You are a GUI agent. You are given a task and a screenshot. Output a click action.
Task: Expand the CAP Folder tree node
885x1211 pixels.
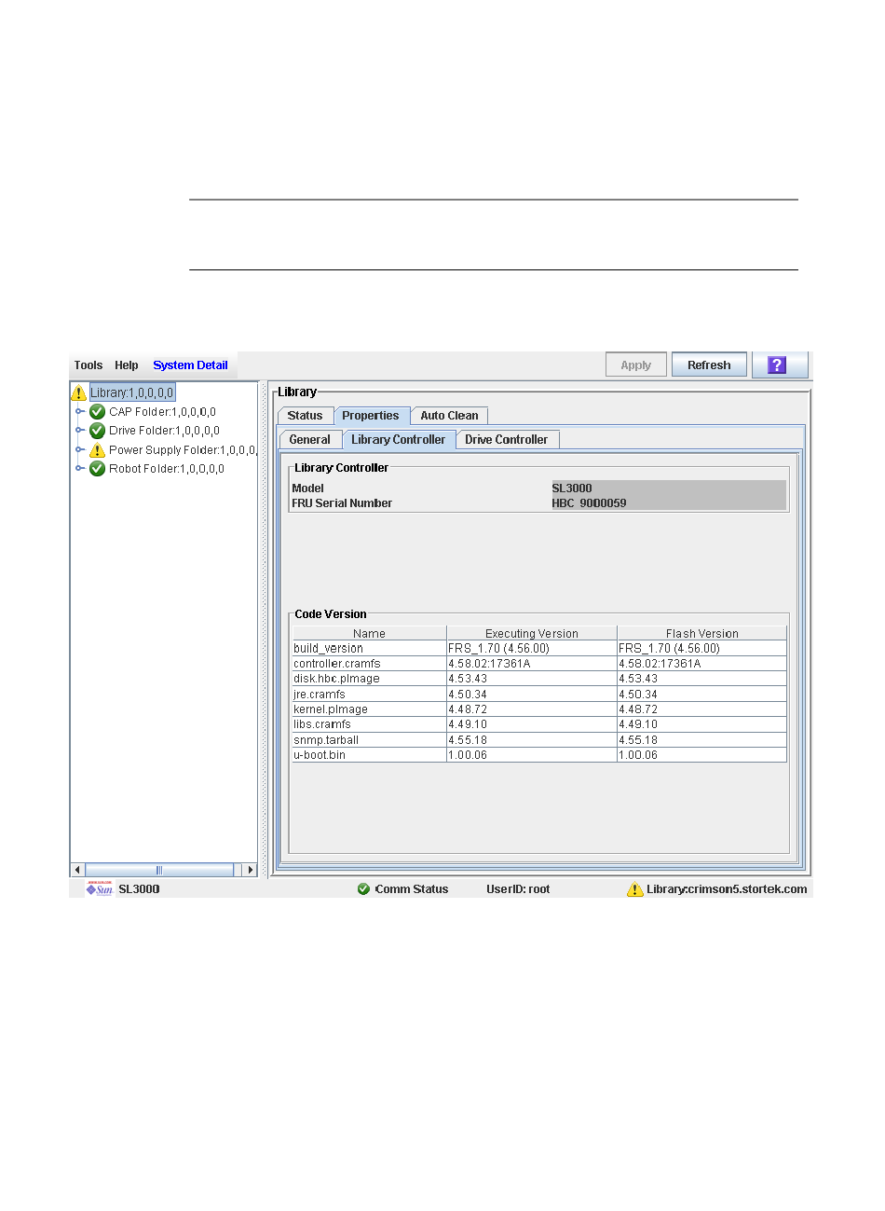pyautogui.click(x=80, y=412)
